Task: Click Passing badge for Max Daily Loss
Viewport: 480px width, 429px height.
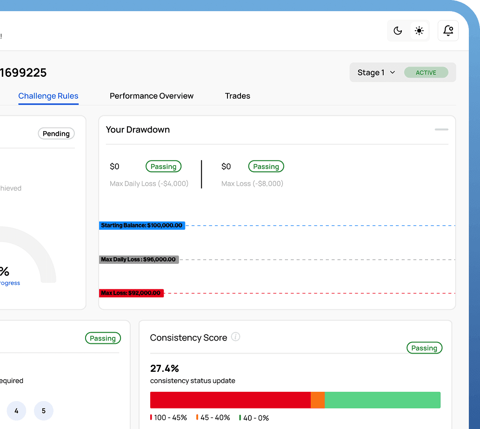Action: (x=163, y=167)
